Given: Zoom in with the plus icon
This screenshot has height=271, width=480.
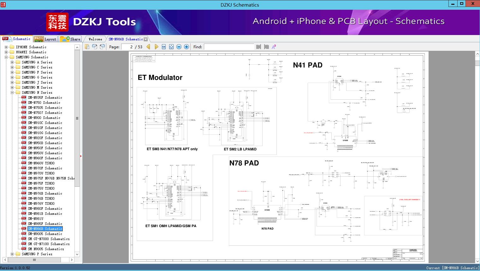Looking at the screenshot, I should coord(187,47).
